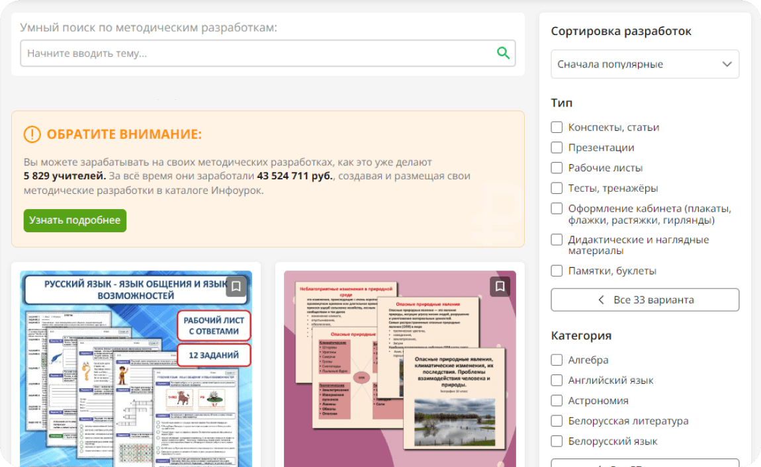Tick the "Алгебра" category checkbox
The width and height of the screenshot is (761, 467).
click(x=557, y=360)
